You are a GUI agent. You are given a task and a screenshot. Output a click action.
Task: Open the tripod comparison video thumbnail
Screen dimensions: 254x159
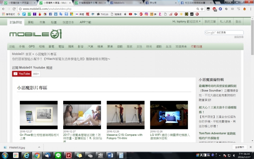126,115
